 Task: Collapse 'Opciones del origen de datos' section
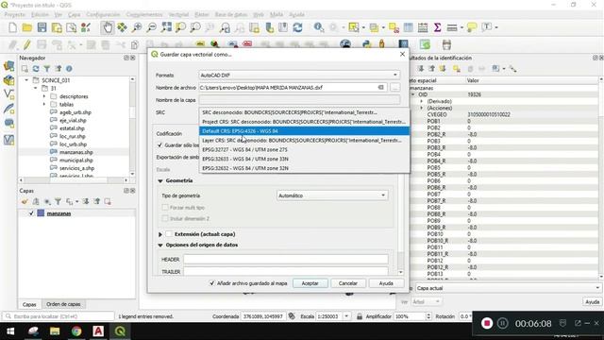160,246
